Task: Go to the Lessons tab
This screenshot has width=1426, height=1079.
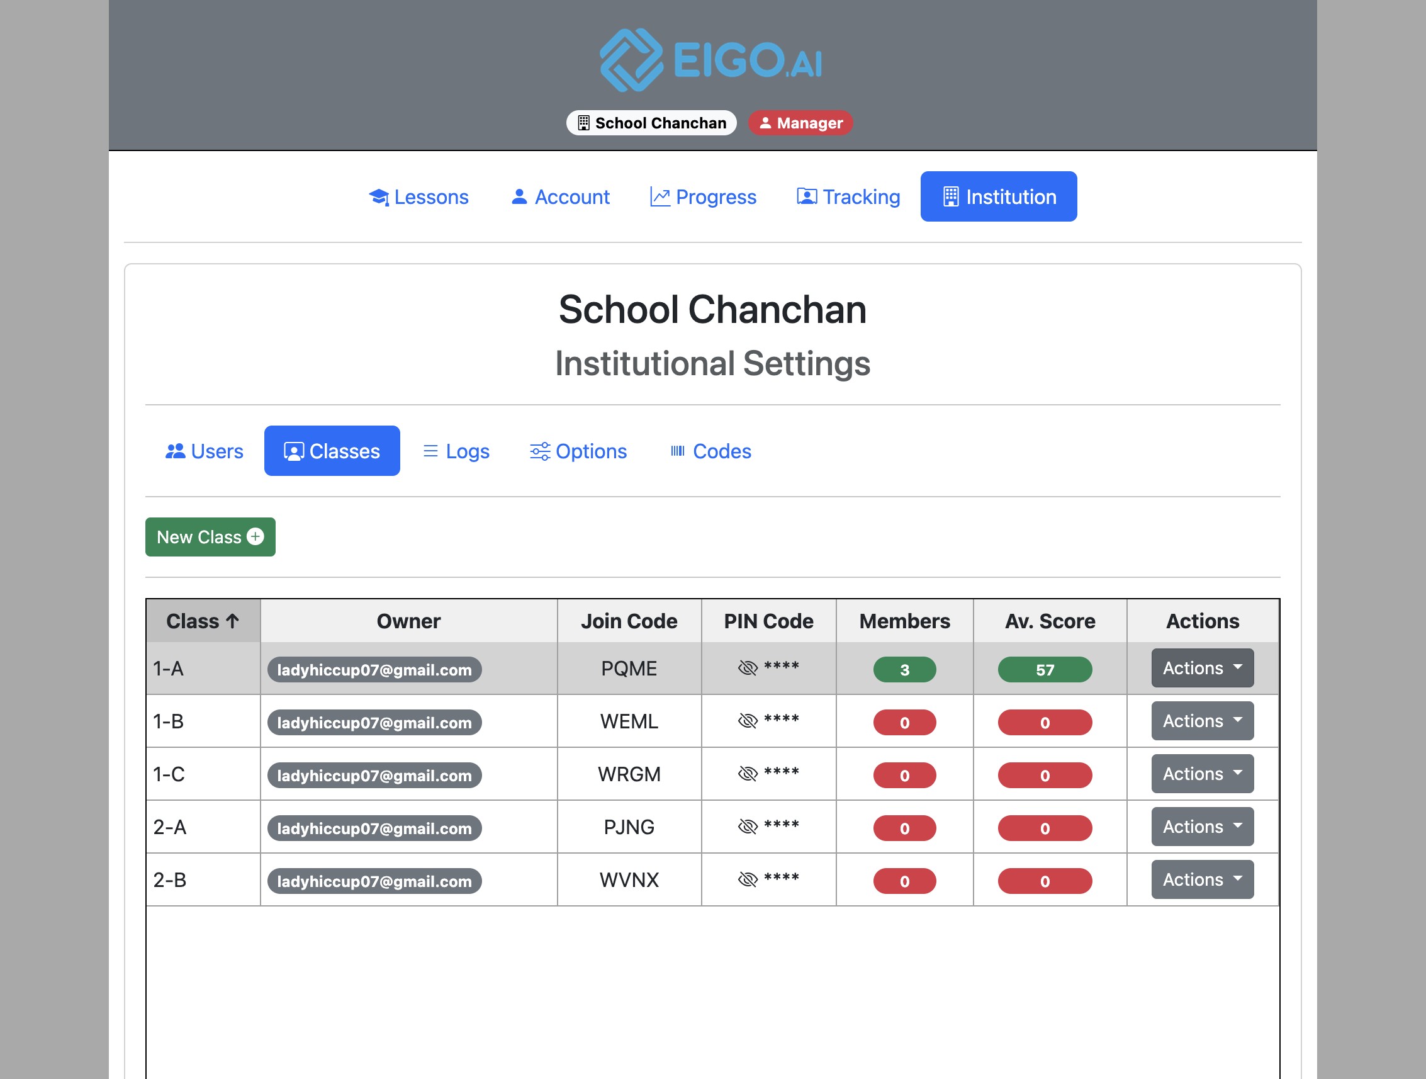Action: (x=419, y=196)
